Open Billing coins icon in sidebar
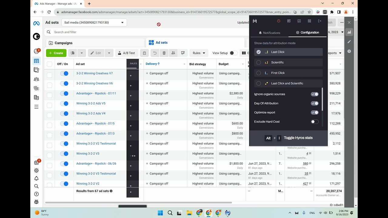Viewport: 388px width, 218px height. point(36,97)
